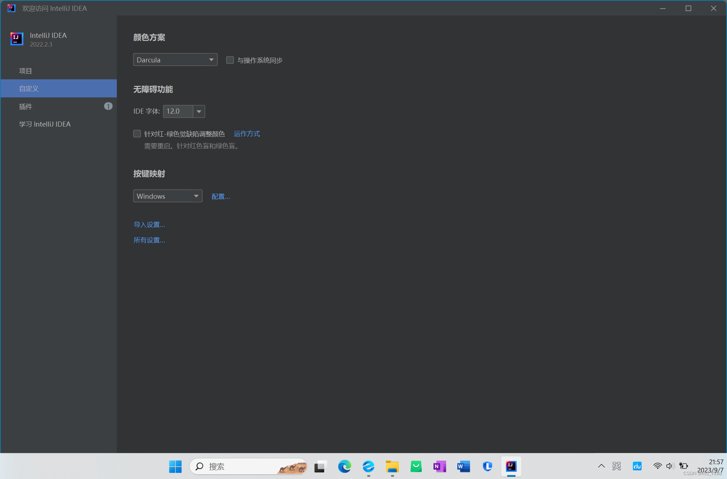The image size is (727, 479).
Task: Enable 与操作系统同步 checkbox
Action: click(230, 60)
